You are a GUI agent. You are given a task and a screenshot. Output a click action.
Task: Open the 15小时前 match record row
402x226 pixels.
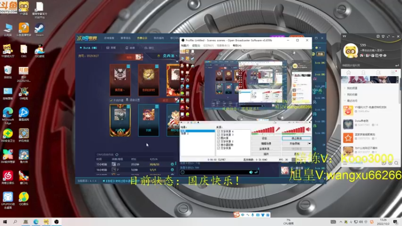[x=135, y=164]
